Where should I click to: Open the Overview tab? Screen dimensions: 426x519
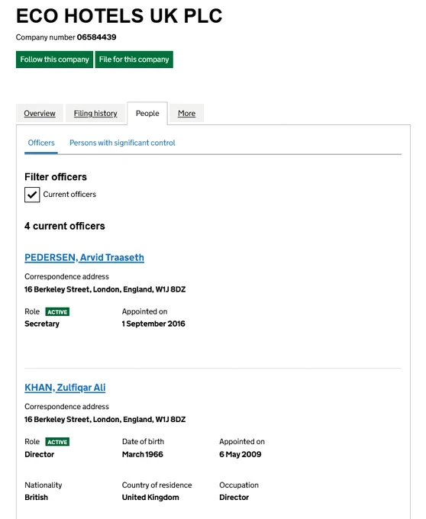click(x=40, y=114)
